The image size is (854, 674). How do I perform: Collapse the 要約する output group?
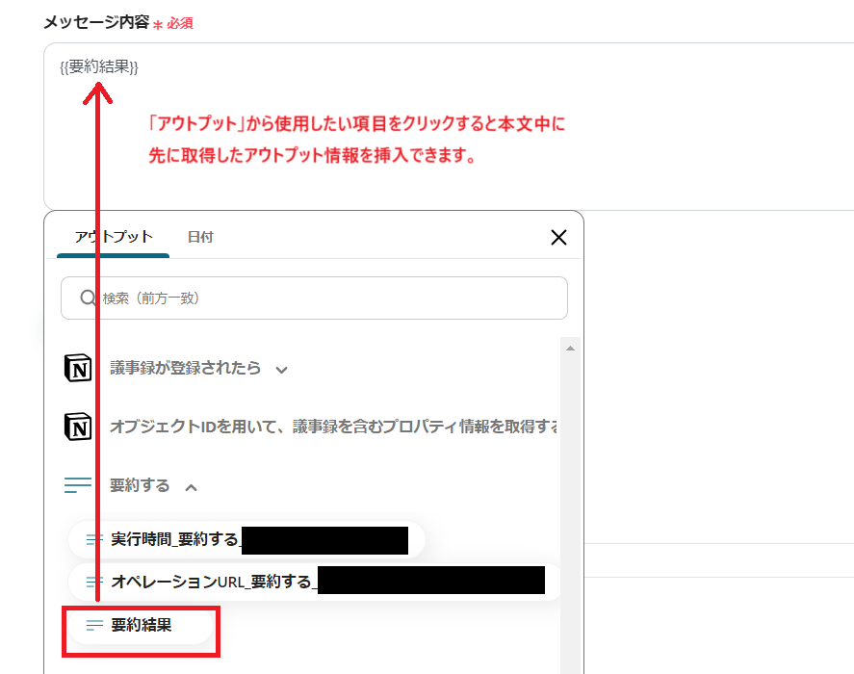pyautogui.click(x=191, y=486)
